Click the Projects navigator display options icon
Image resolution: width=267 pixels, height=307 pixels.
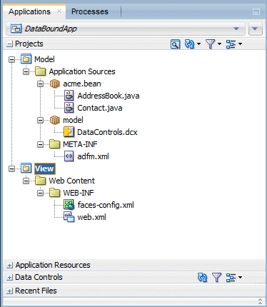231,44
